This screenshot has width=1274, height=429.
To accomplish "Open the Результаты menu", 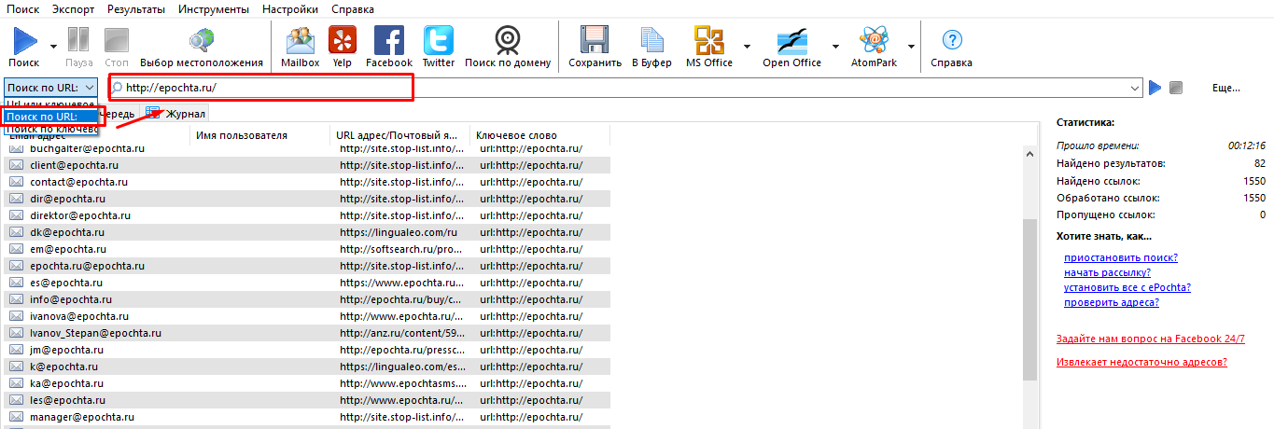I will [136, 9].
